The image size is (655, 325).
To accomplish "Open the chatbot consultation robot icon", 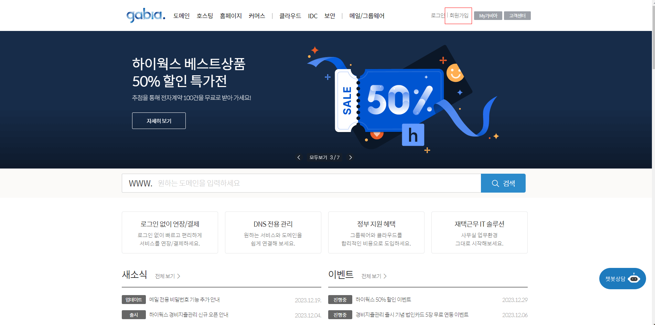I will click(x=635, y=279).
